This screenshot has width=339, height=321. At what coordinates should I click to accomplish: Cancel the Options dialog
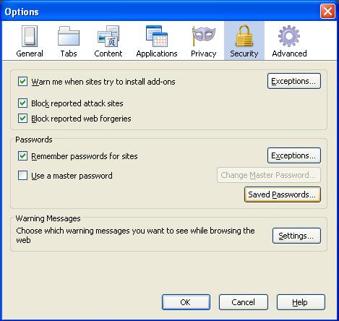(244, 302)
